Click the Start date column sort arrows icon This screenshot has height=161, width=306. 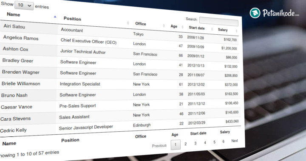click(x=212, y=29)
